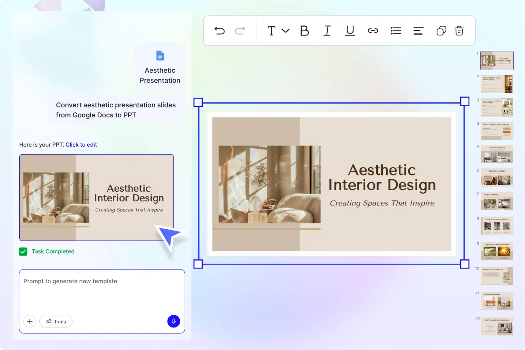This screenshot has width=525, height=350.
Task: Select slide 7 Modern Aesthetic thumbnail
Action: (497, 201)
